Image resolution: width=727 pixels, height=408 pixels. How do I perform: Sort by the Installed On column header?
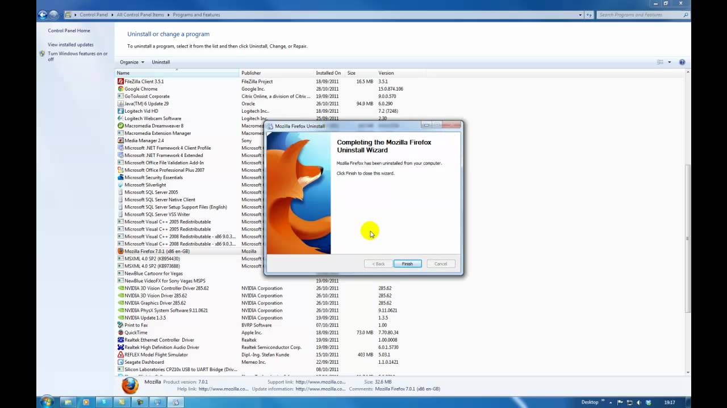point(329,73)
